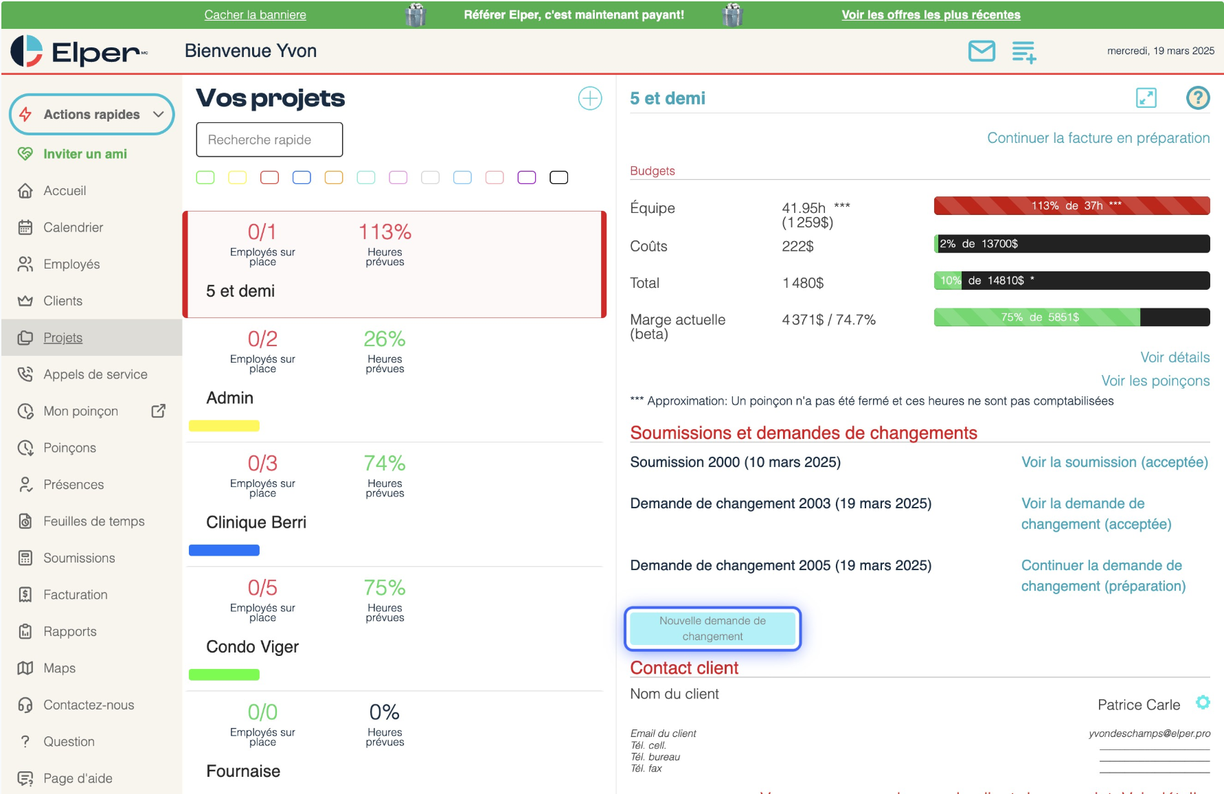Expand the project panel to fullscreen
The height and width of the screenshot is (794, 1224).
(1146, 98)
